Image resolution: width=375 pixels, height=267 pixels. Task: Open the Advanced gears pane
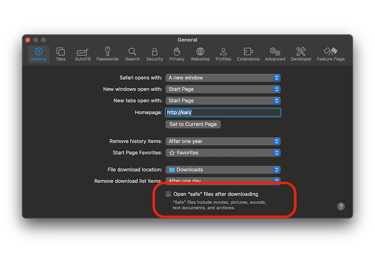(x=275, y=54)
